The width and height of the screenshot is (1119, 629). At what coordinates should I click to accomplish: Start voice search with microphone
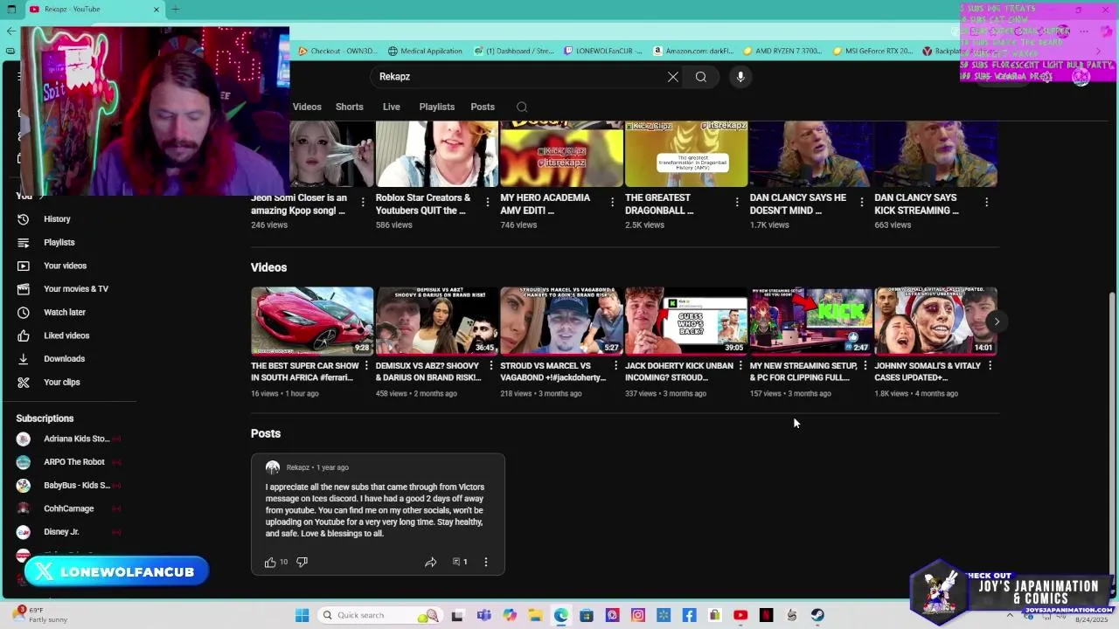740,77
